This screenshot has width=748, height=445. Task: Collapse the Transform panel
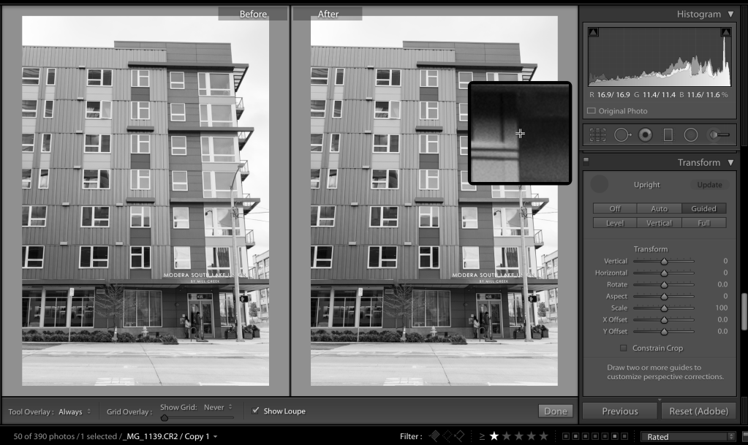click(730, 162)
